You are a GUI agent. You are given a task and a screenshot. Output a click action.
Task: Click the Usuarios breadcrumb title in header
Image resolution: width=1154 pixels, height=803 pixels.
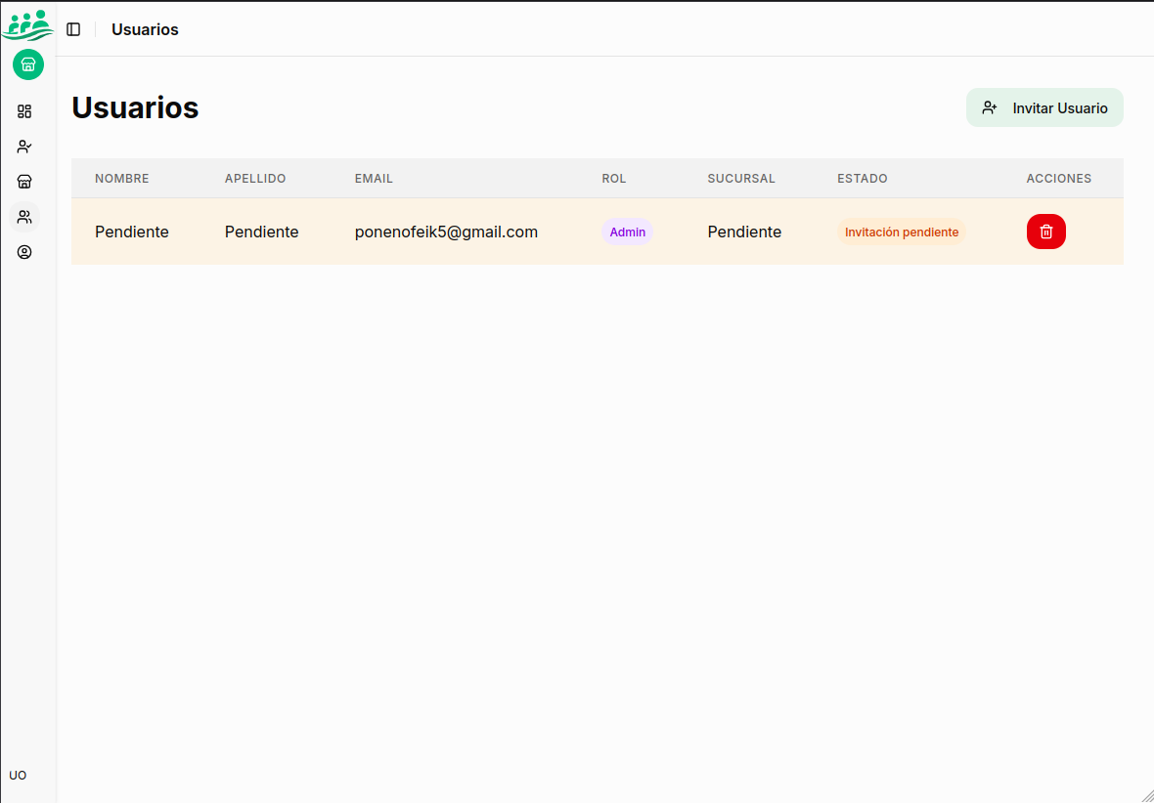(x=145, y=29)
